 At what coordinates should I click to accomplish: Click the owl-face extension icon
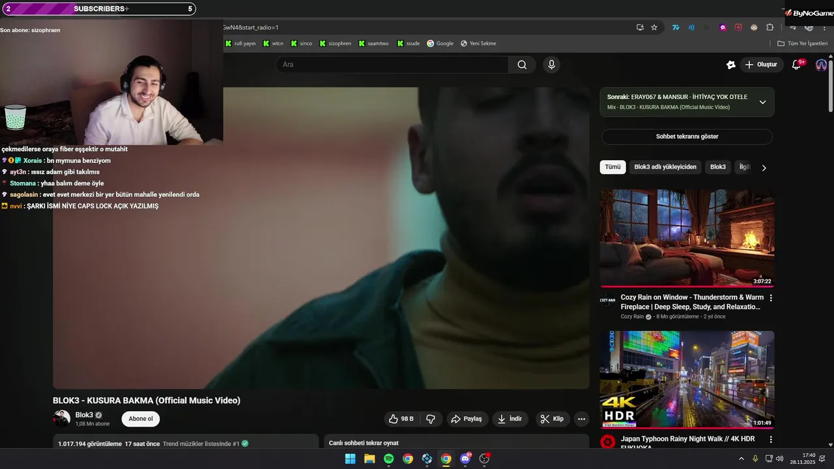coord(754,27)
